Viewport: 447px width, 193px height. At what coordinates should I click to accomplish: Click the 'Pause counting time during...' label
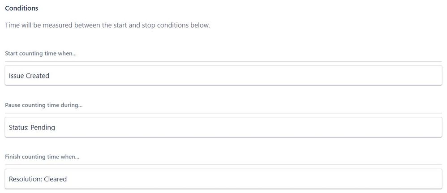(x=44, y=105)
